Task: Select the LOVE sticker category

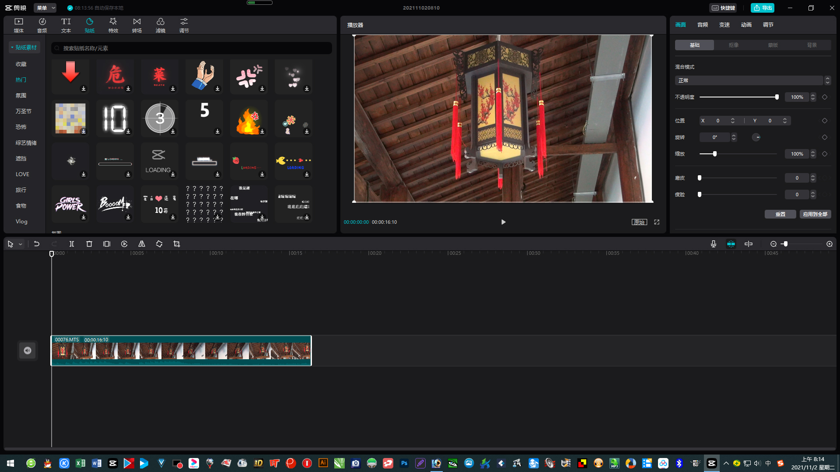Action: pyautogui.click(x=23, y=174)
